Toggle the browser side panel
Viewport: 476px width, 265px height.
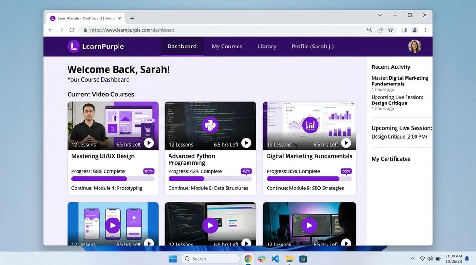404,30
